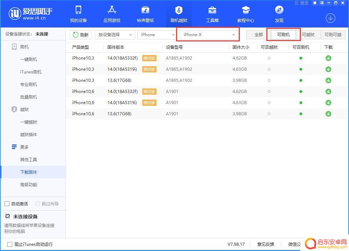Download iPhone10,3 14.0(18A5319i) firmware
The height and width of the screenshot is (251, 349).
[x=328, y=69]
